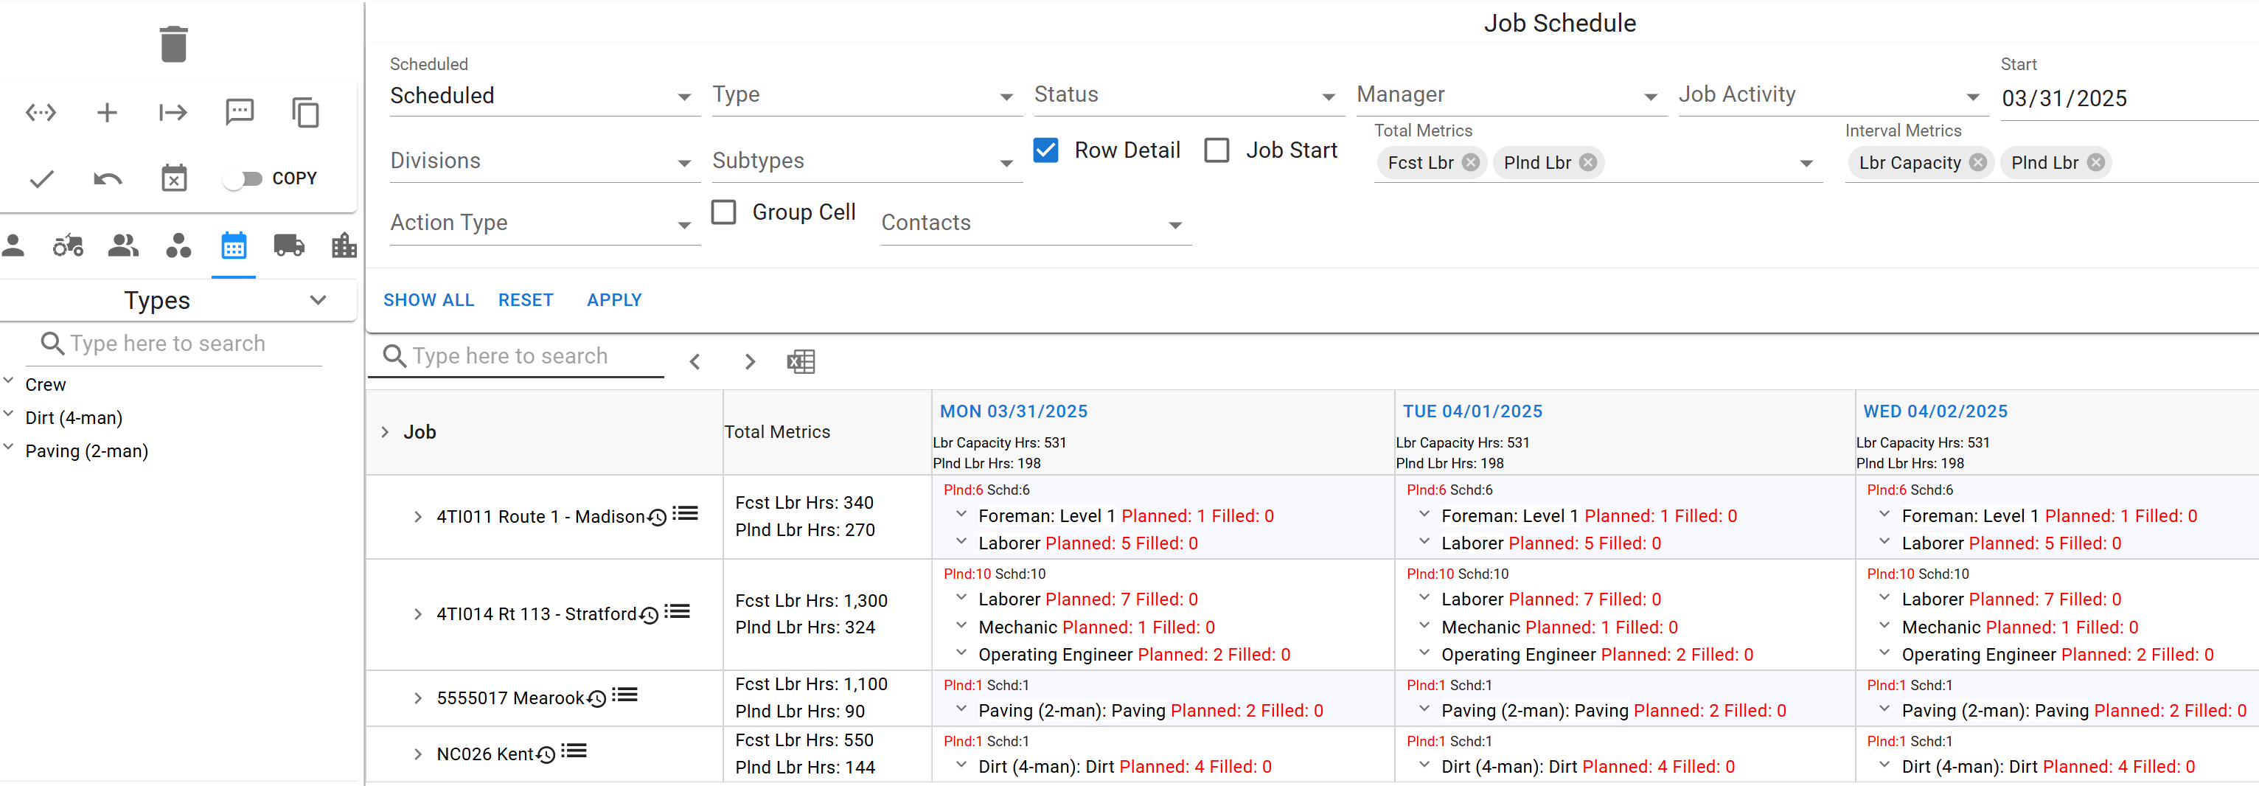Click the undo arrow icon
This screenshot has width=2259, height=786.
pos(106,178)
